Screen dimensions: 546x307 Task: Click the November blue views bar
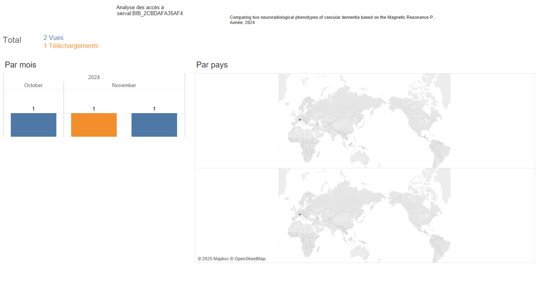click(154, 125)
